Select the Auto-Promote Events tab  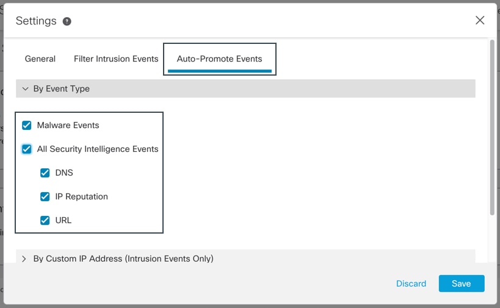(219, 59)
